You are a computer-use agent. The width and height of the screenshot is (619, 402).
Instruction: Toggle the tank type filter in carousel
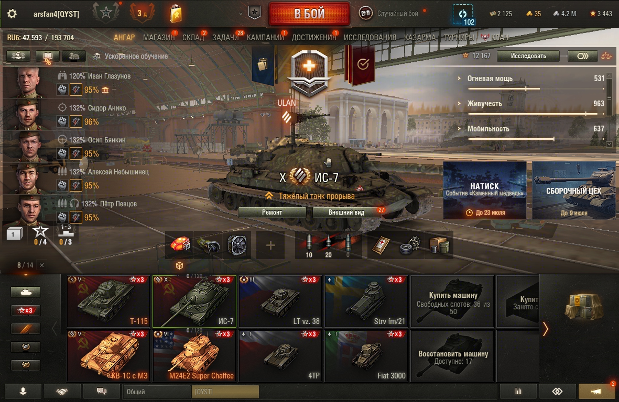click(26, 292)
